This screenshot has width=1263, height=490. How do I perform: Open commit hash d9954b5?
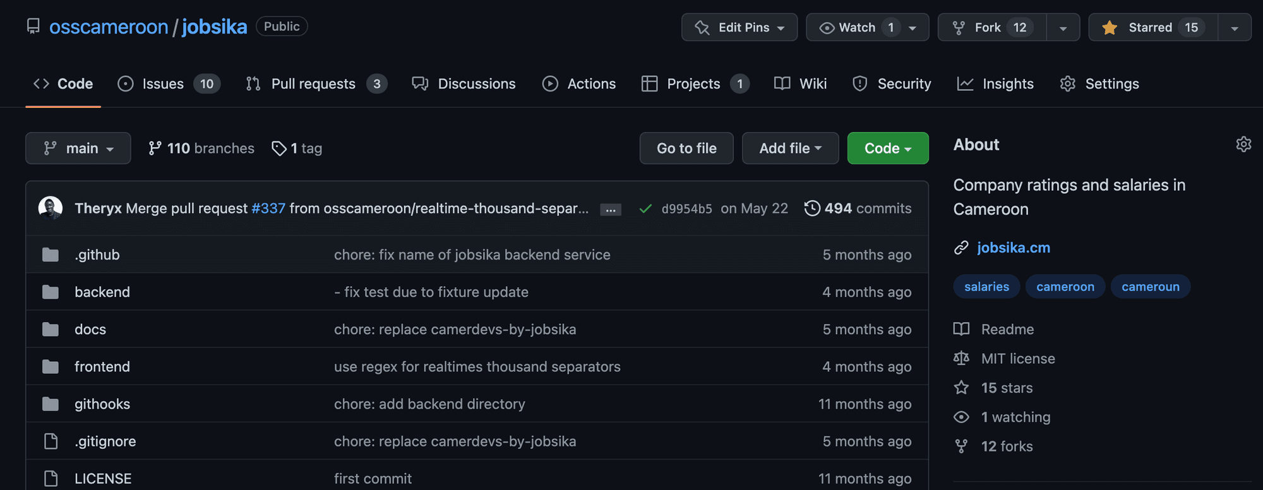[x=687, y=209]
